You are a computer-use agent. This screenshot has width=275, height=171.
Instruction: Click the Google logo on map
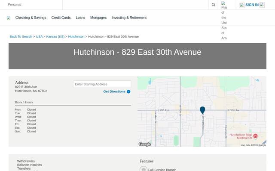[x=144, y=144]
